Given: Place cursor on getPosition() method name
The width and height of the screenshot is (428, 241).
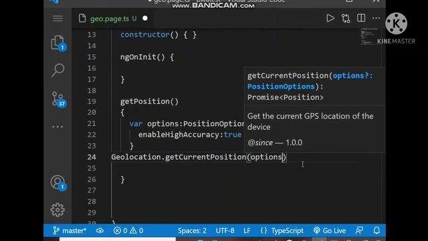Looking at the screenshot, I should click(x=149, y=101).
